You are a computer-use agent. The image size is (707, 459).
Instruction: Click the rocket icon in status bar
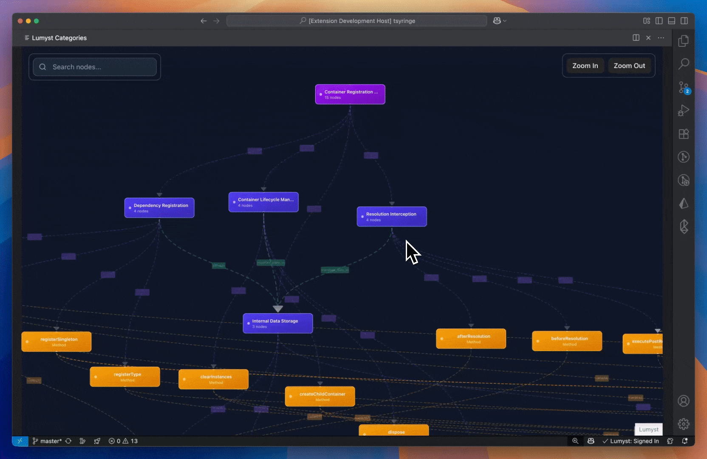coord(97,441)
